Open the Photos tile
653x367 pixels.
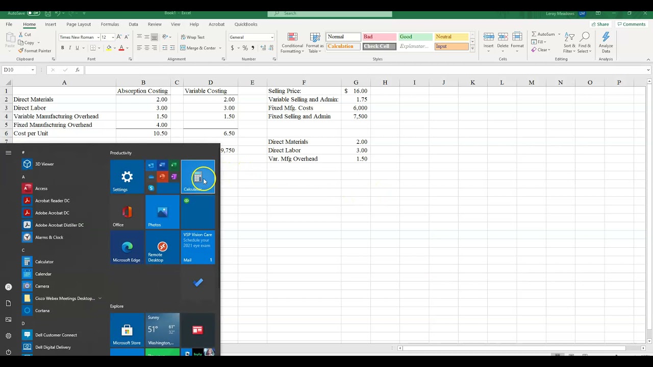coord(162,212)
